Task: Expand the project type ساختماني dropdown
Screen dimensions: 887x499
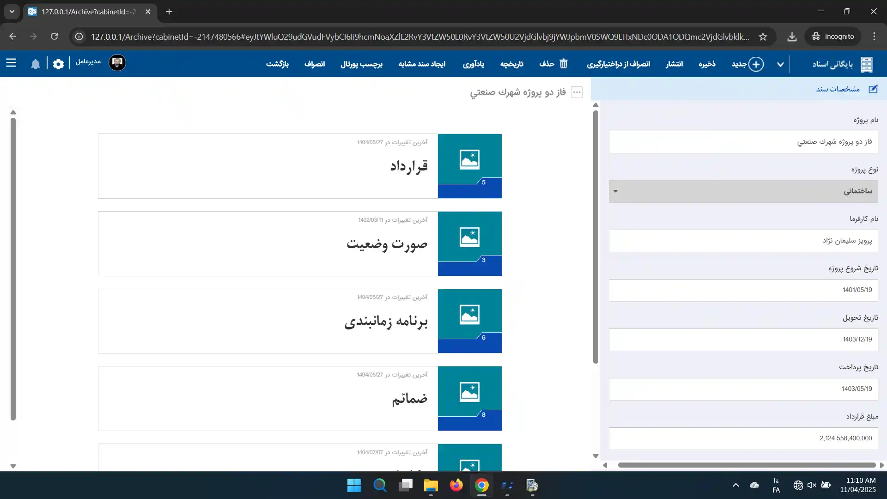Action: coord(615,191)
